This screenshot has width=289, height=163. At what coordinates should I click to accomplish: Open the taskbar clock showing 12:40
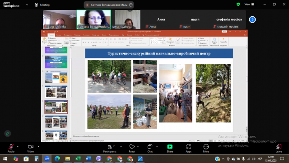coord(270,159)
